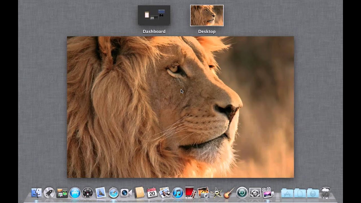361x203 pixels.
Task: Launch Launchpad rocket icon in Dock
Action: coord(49,193)
